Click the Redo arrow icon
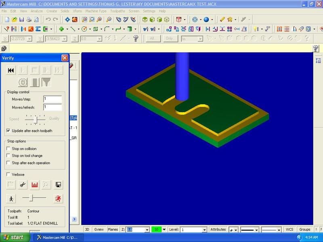Viewport: 323px width, 242px height. pyautogui.click(x=55, y=19)
